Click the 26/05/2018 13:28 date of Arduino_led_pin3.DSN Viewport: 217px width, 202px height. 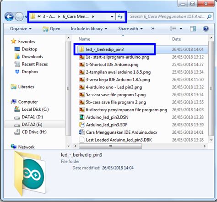tap(188, 117)
